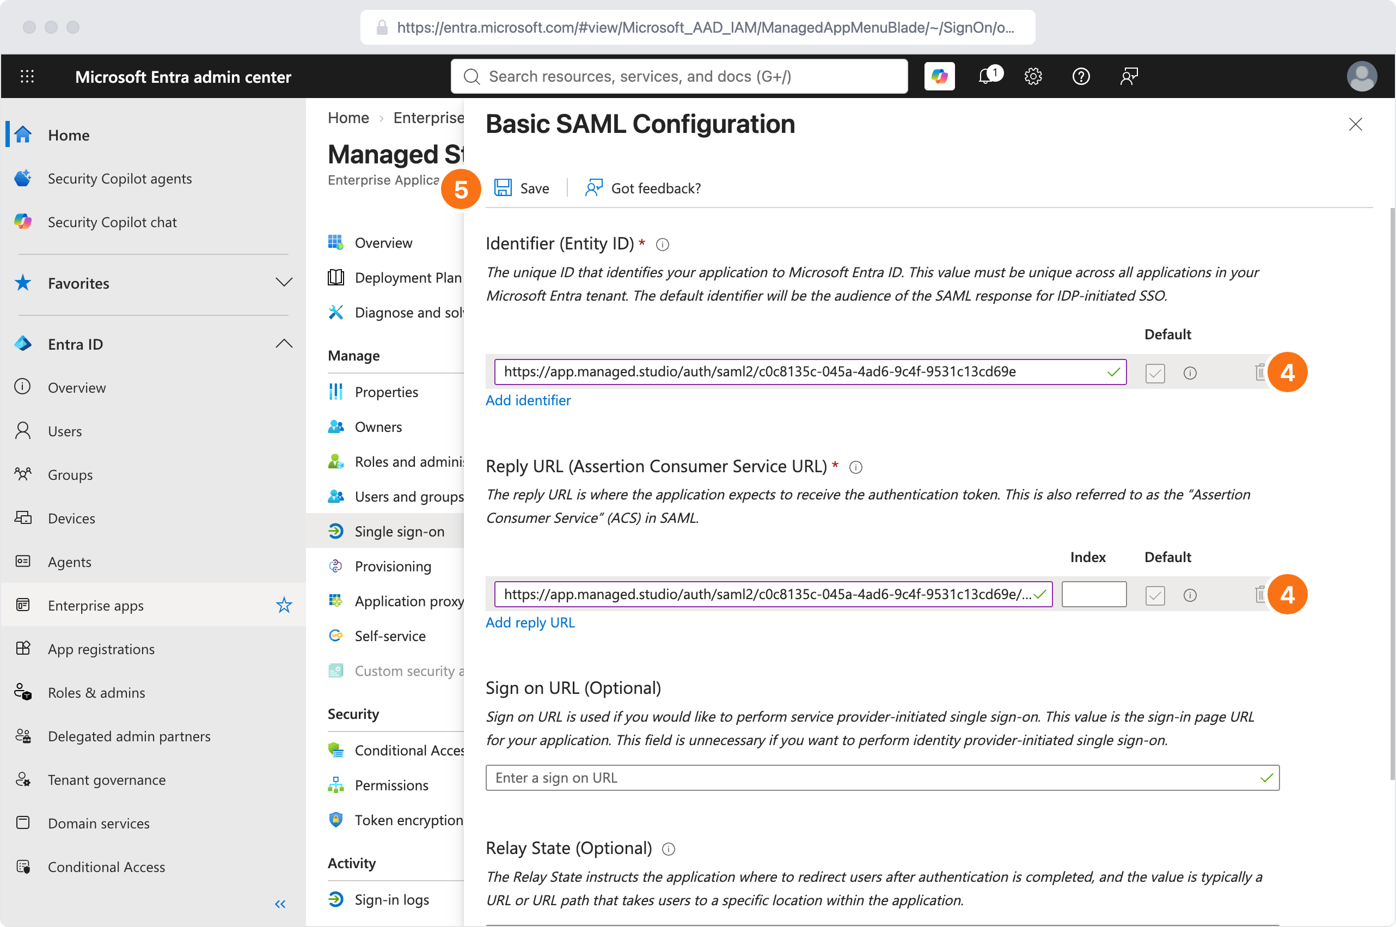1396x927 pixels.
Task: Delete the Identifier entry with trash icon
Action: 1259,373
